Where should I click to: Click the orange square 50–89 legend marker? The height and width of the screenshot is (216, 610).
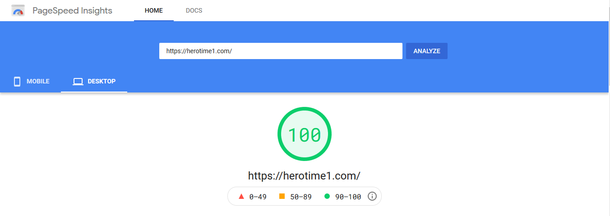point(282,196)
